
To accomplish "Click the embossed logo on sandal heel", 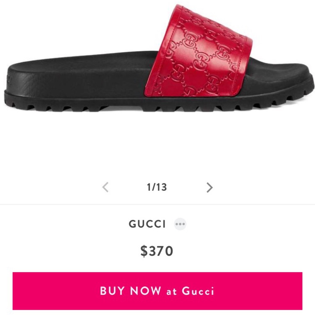I will click(x=9, y=79).
